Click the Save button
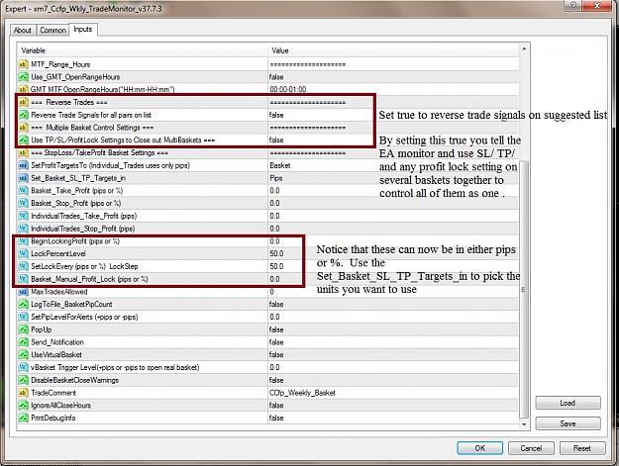The width and height of the screenshot is (619, 466). 567,423
